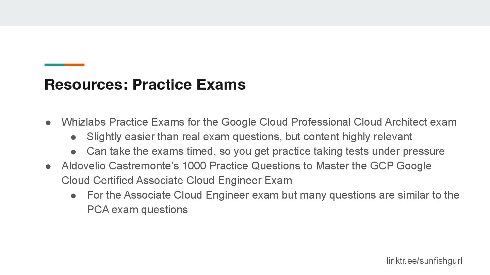Select the Whizlabs Practice Exams bullet text

pyautogui.click(x=259, y=122)
